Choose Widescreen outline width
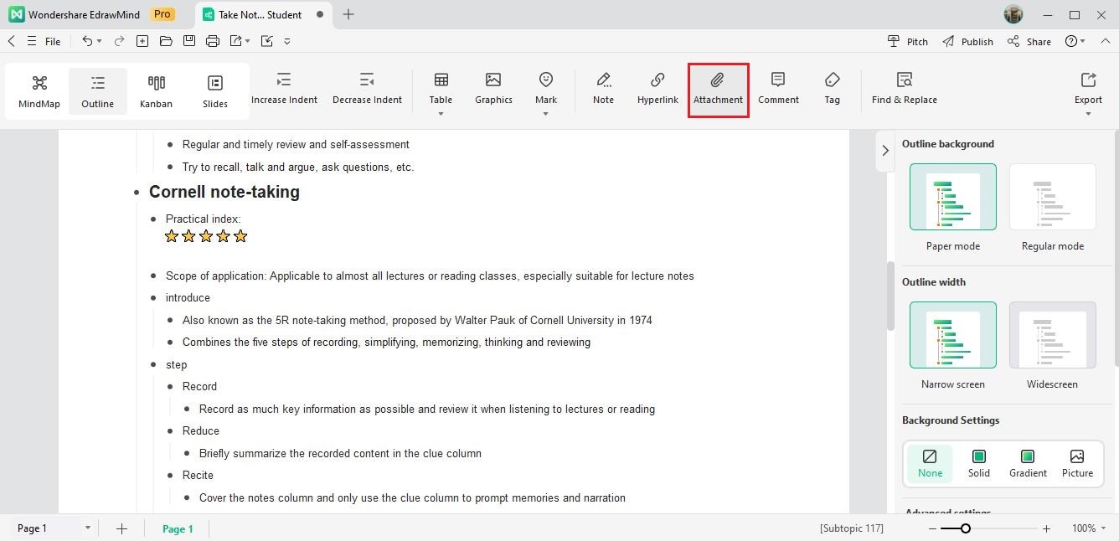Viewport: 1119px width, 541px height. [1053, 335]
